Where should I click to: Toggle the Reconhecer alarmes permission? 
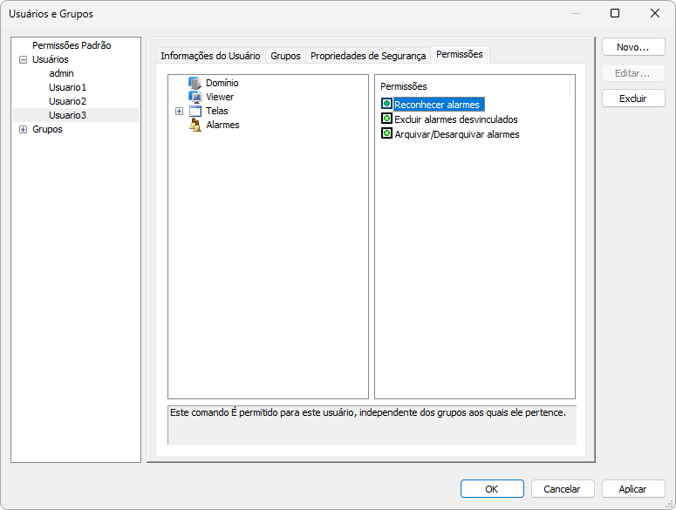tap(387, 105)
